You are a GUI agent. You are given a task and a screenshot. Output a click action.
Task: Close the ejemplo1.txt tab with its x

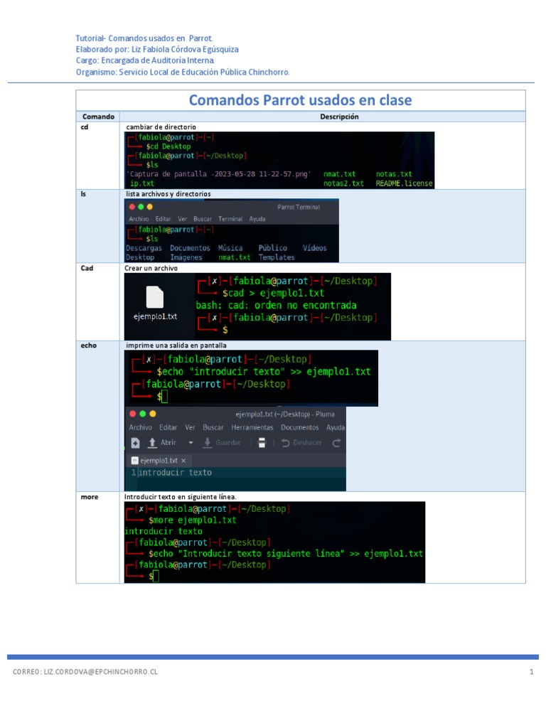(x=183, y=461)
